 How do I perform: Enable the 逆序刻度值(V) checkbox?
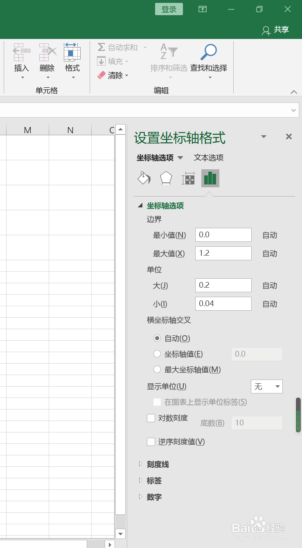151,442
